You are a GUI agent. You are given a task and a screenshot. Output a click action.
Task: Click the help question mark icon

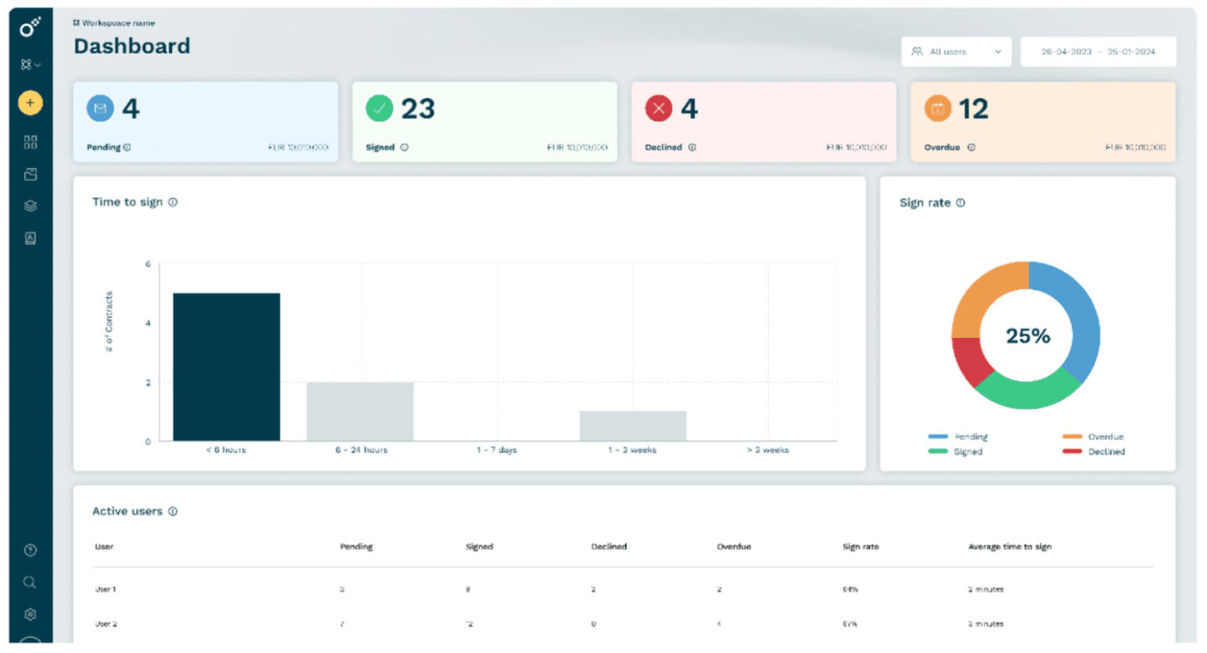click(30, 550)
